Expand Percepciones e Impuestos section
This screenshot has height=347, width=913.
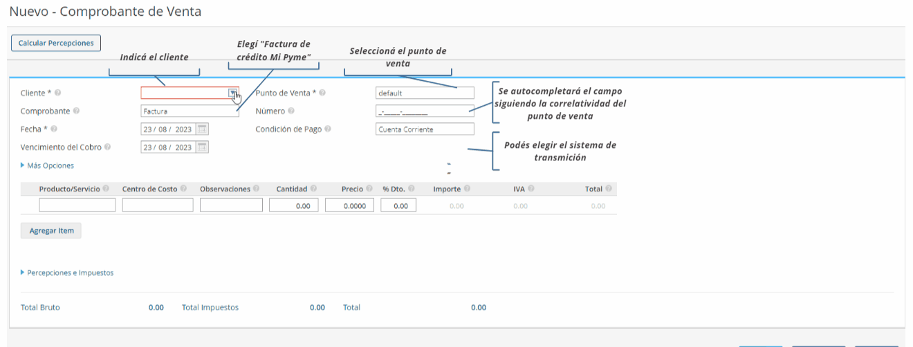coord(67,272)
